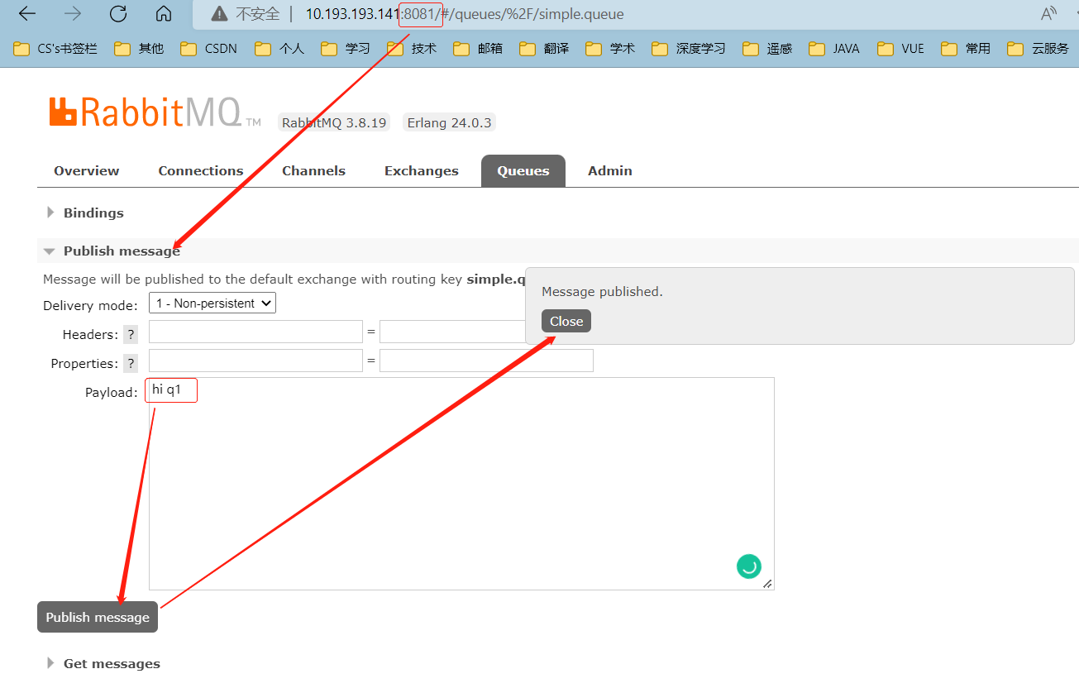Open the 个人 bookmark folder
Viewport: 1079px width, 688px height.
(x=279, y=49)
